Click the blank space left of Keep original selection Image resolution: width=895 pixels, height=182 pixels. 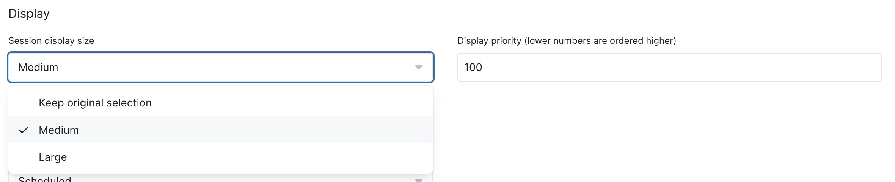[24, 103]
